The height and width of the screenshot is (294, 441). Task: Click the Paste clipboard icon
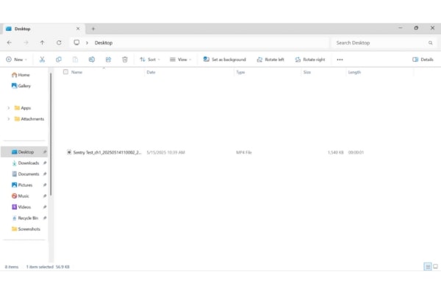pyautogui.click(x=75, y=60)
